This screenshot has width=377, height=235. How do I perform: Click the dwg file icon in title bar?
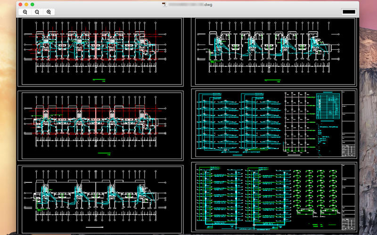pos(164,4)
